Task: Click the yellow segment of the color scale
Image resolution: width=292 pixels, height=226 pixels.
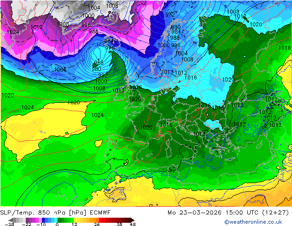Action: [76, 220]
